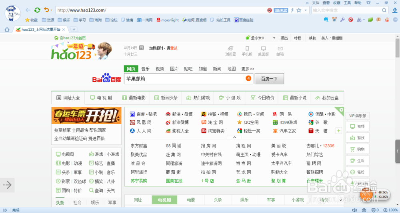Click the overflow chevrons in title bar
The height and width of the screenshot is (213, 400).
tap(307, 3)
